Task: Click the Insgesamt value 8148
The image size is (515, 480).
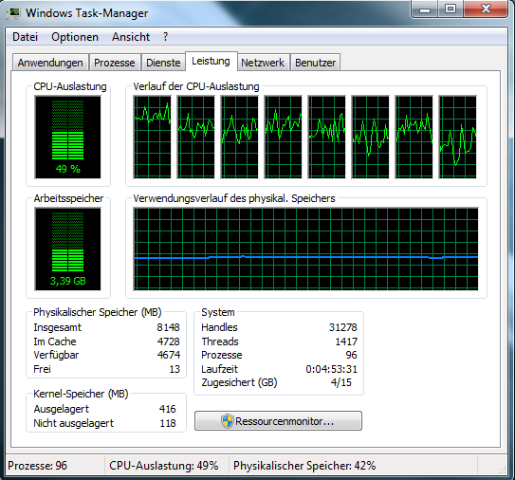Action: [168, 327]
